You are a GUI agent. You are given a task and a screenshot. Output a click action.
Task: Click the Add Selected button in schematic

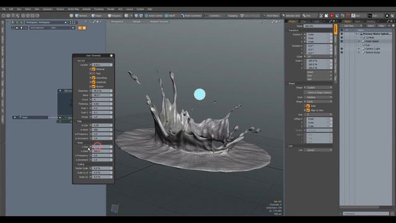[37, 28]
